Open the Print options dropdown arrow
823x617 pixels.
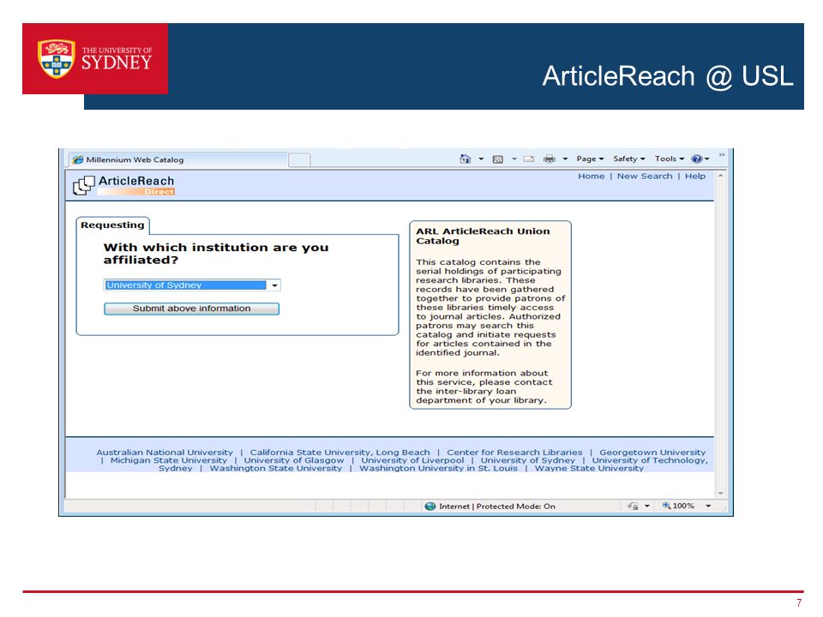565,159
